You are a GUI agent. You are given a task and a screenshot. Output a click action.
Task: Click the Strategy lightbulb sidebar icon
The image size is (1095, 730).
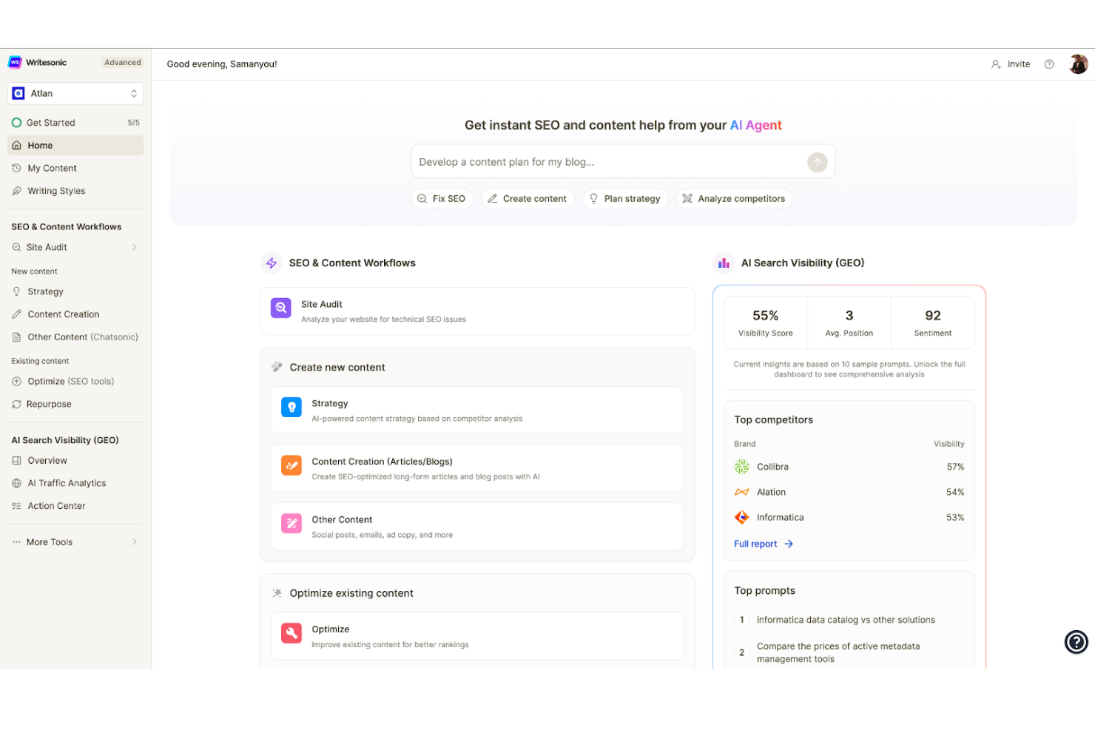pyautogui.click(x=16, y=291)
